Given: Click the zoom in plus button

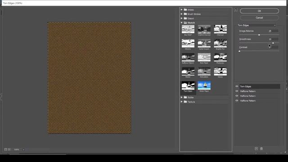Looking at the screenshot, I should point(9,149).
